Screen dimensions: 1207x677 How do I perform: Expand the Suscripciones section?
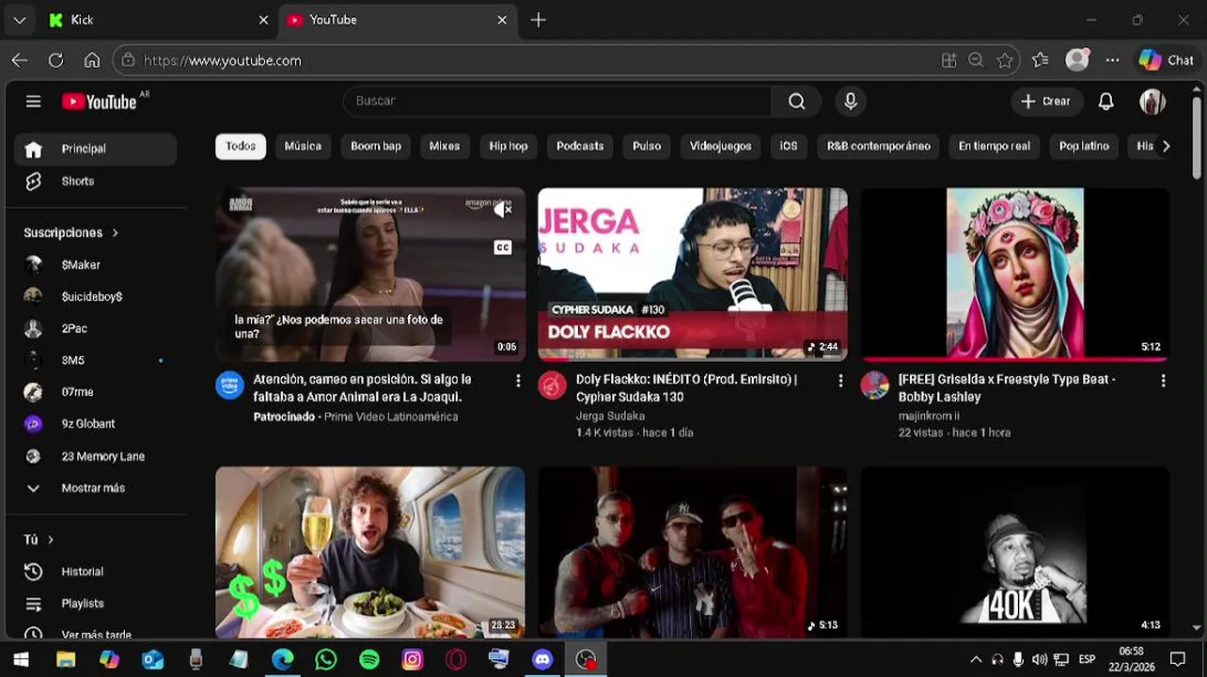coord(71,232)
